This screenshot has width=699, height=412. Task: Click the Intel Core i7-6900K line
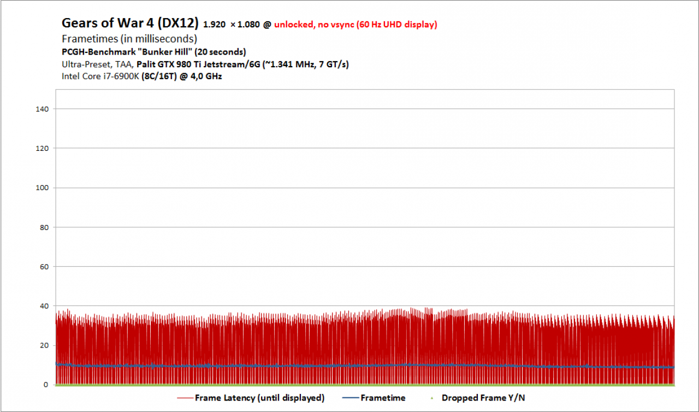point(142,76)
